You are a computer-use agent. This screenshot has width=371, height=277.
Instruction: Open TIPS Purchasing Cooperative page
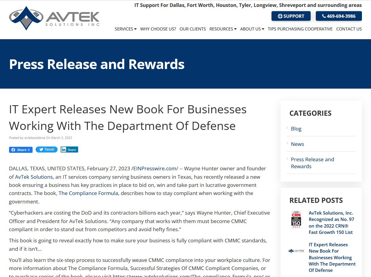click(300, 29)
